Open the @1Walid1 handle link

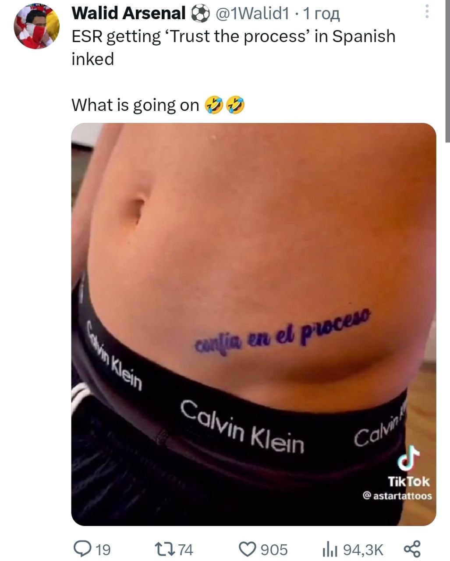point(252,14)
